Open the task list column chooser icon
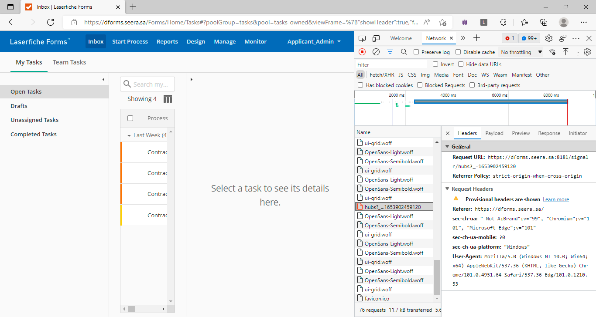 [x=168, y=99]
